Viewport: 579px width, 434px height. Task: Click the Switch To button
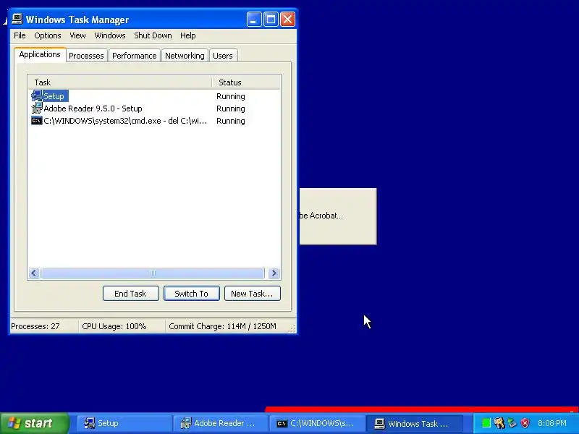click(192, 294)
